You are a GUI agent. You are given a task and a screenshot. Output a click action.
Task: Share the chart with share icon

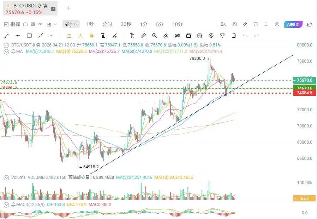(x=309, y=24)
